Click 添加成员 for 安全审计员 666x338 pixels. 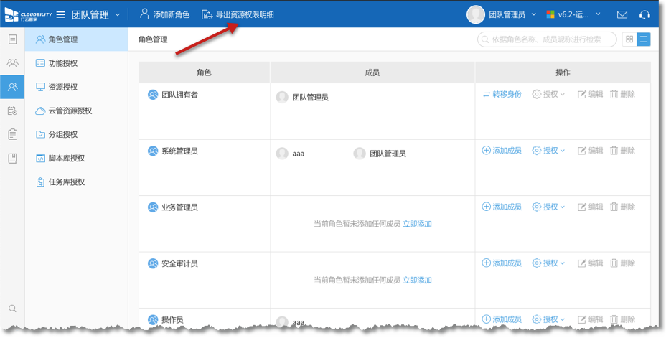[502, 263]
